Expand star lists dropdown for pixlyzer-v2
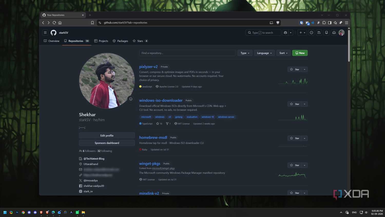This screenshot has width=385, height=217. tap(304, 69)
